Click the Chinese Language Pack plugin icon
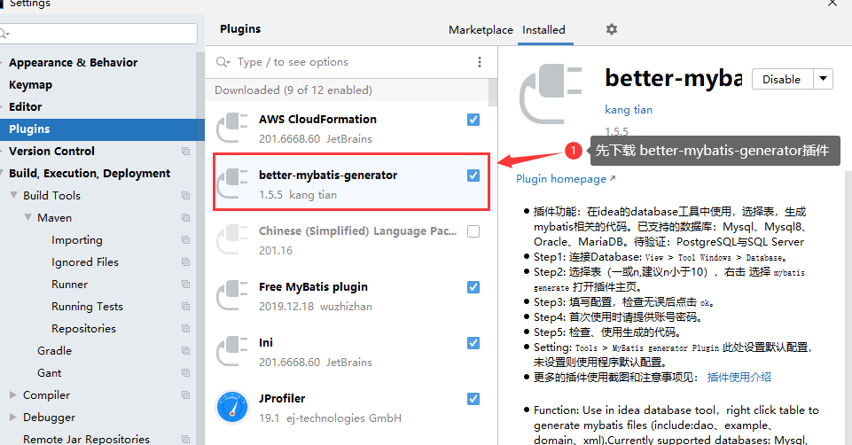Image resolution: width=852 pixels, height=445 pixels. point(232,240)
